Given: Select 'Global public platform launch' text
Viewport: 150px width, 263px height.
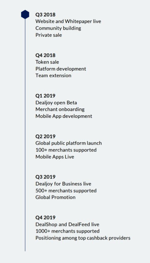Looking at the screenshot, I should click(x=69, y=143).
